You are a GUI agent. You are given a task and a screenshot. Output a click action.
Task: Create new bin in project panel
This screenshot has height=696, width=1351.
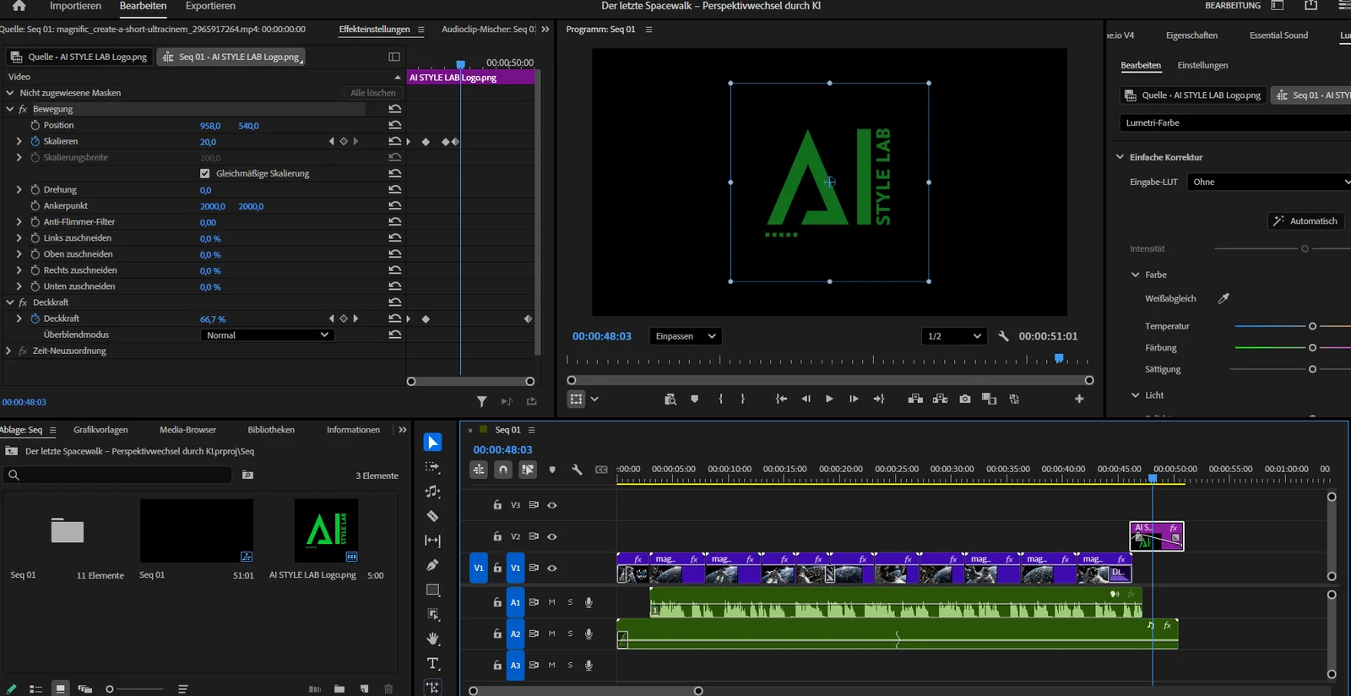click(339, 688)
